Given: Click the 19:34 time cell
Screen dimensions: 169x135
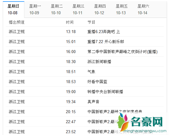Looking at the screenshot, I should tap(71, 102).
